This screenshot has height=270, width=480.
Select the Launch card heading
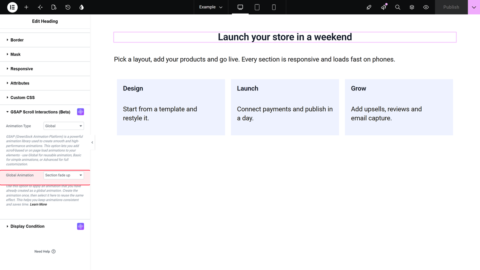(248, 88)
